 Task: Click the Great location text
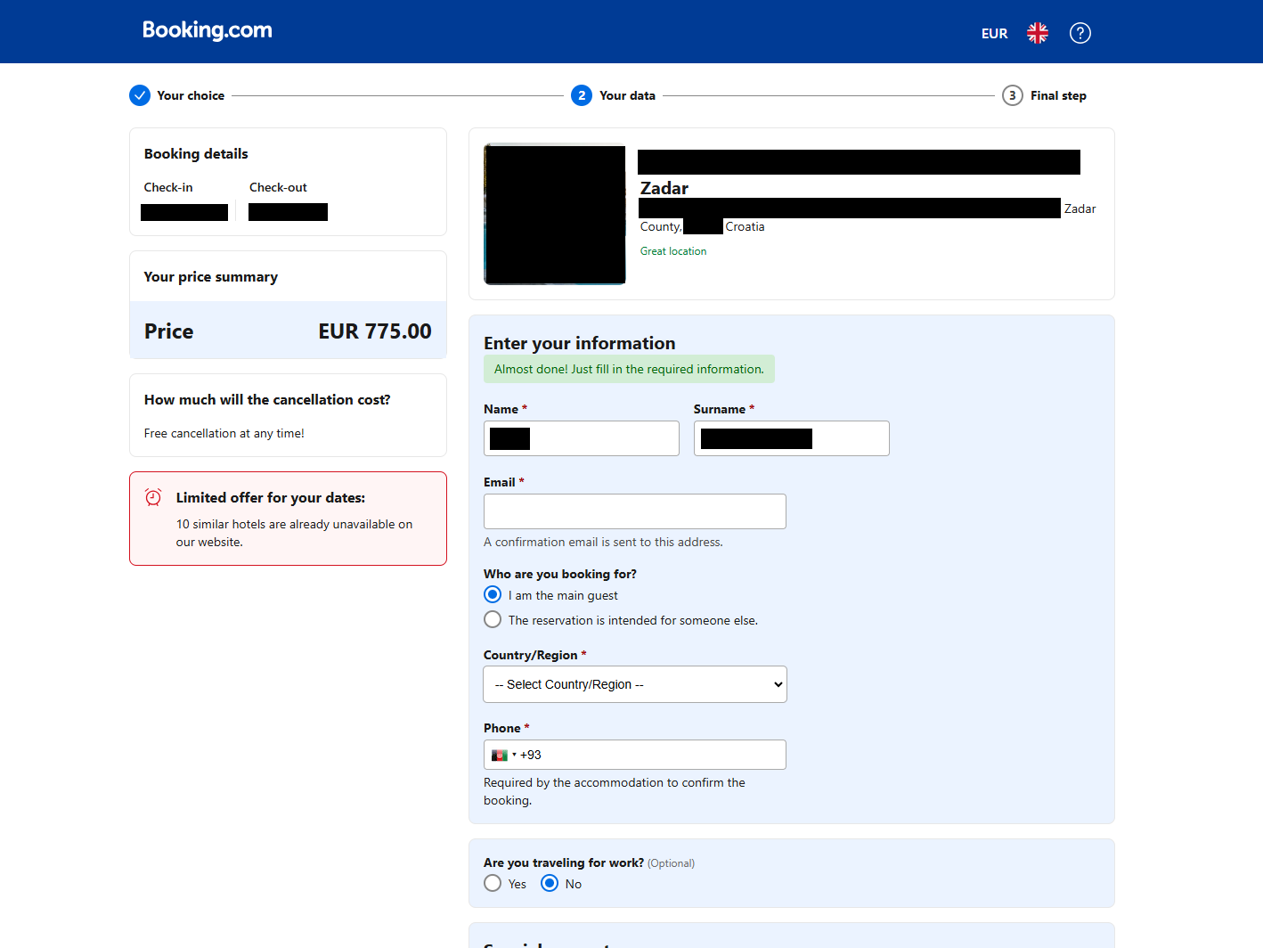click(673, 251)
